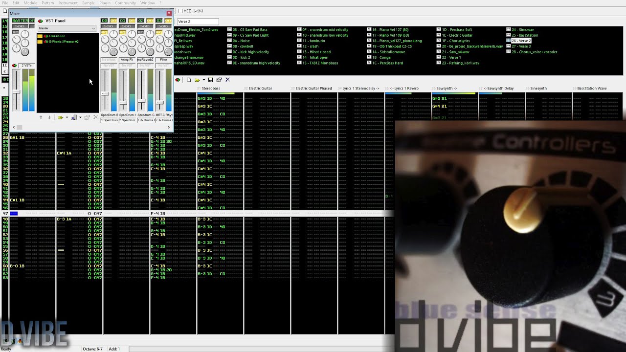626x352 pixels.
Task: Move selected VST up in VST Panel
Action: 41,117
